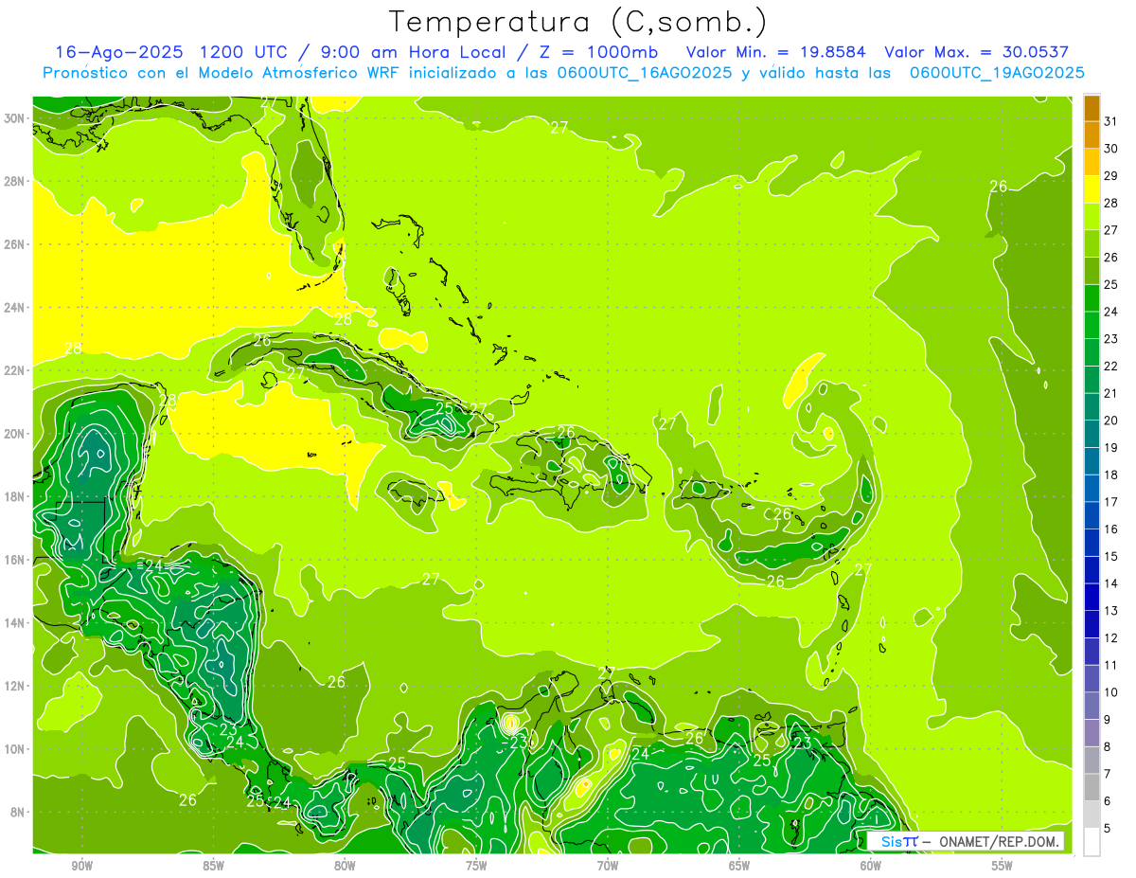This screenshot has width=1136, height=878.
Task: Select the date text "16-Ago-2025 1200 UTC"
Action: (173, 52)
